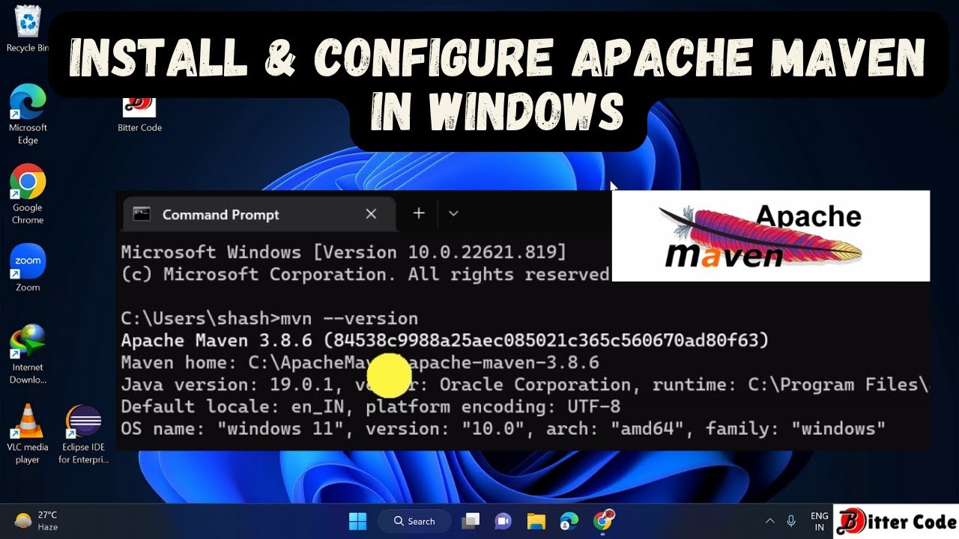Click the 'OS name: "windows 11"' line
959x539 pixels.
(x=503, y=429)
